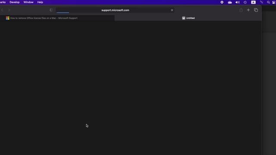This screenshot has height=155, width=276.
Task: Open the Window menu
Action: click(x=28, y=2)
